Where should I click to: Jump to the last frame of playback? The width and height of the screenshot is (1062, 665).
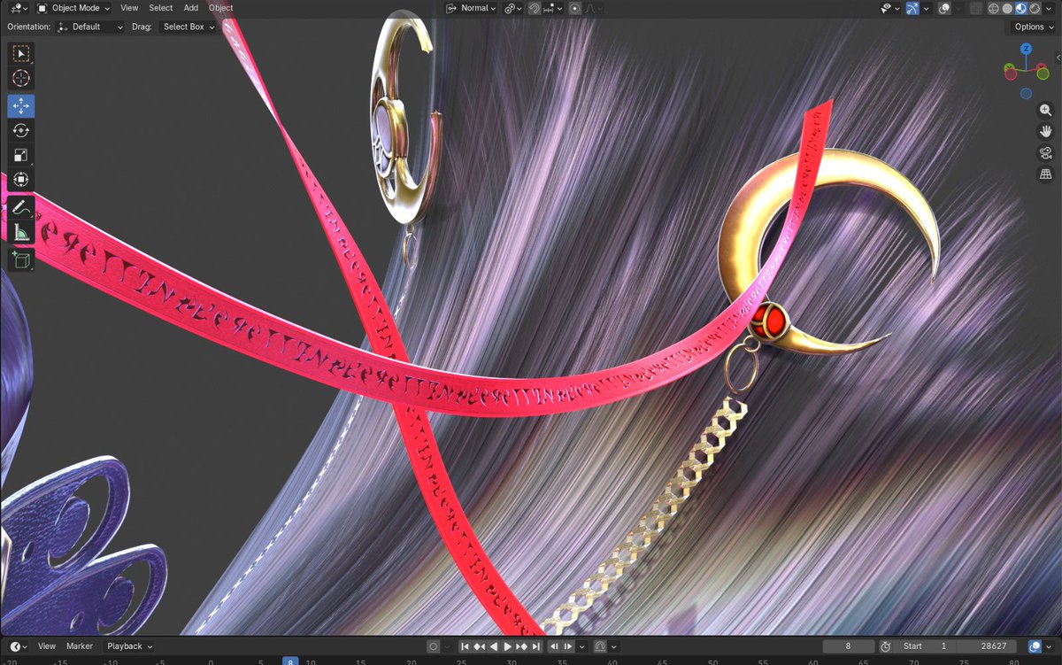(536, 646)
